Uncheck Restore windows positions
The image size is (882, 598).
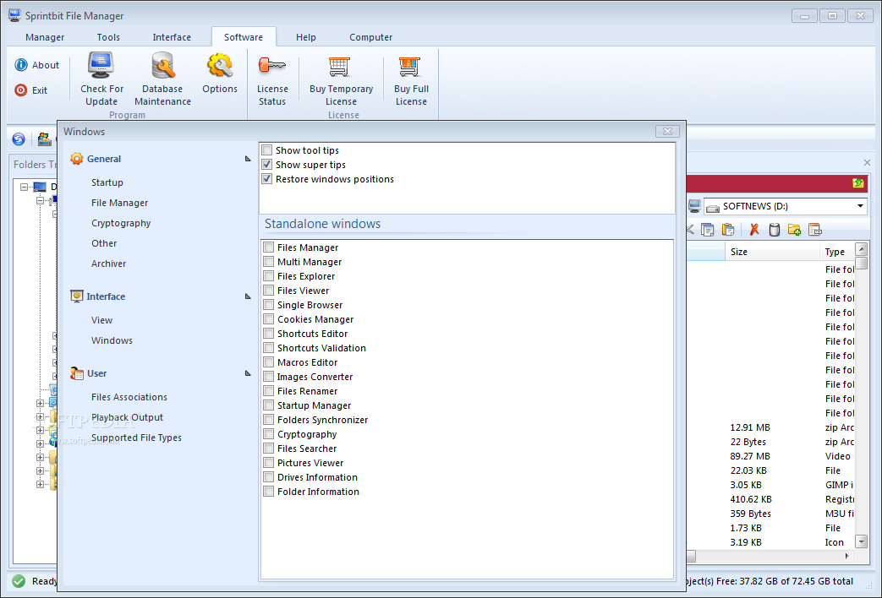[267, 179]
